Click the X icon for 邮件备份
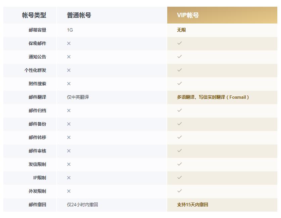The height and width of the screenshot is (218, 281). pyautogui.click(x=69, y=124)
